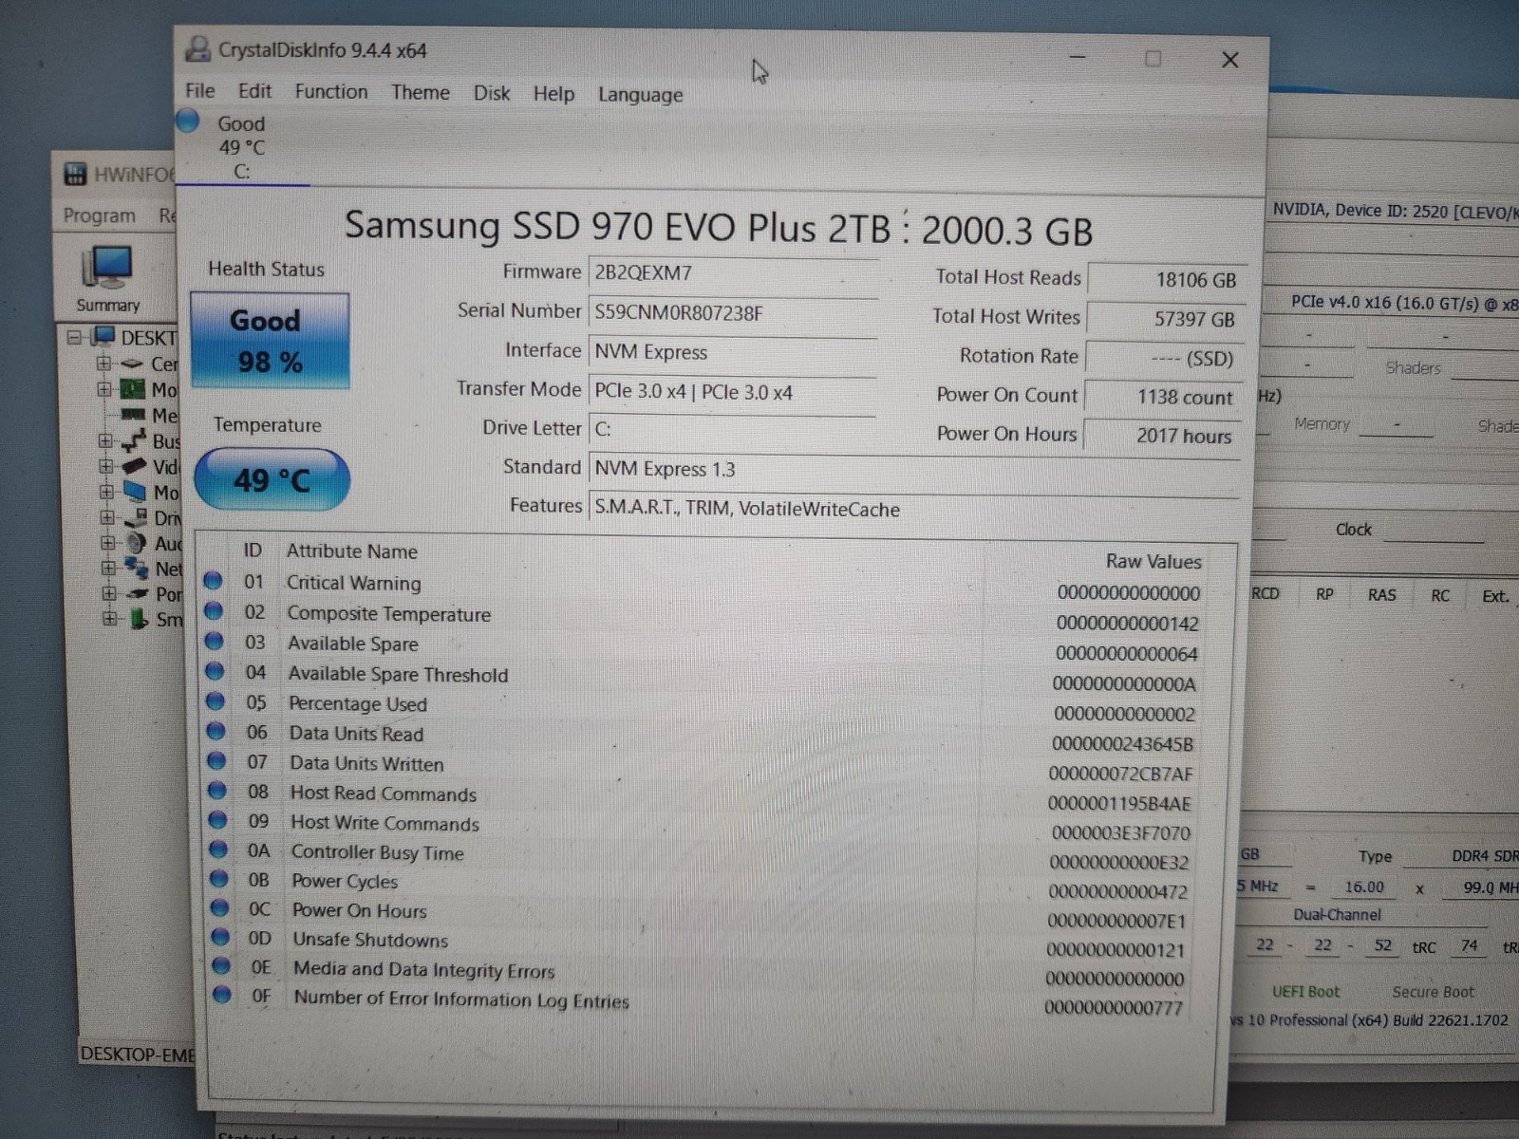Viewport: 1519px width, 1139px height.
Task: Select the C: drive Good 49 °C tab
Action: (242, 147)
